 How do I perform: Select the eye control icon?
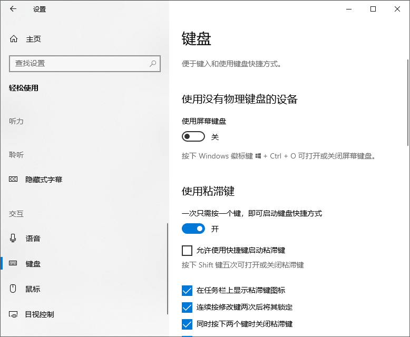[13, 314]
